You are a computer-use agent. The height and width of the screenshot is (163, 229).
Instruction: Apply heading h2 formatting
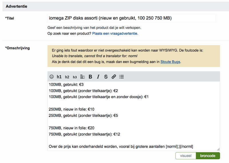pos(67,77)
